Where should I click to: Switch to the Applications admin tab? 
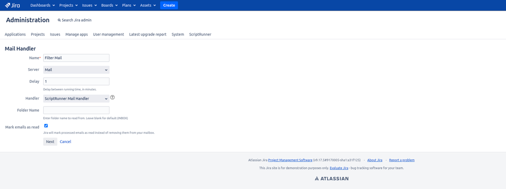pos(15,34)
